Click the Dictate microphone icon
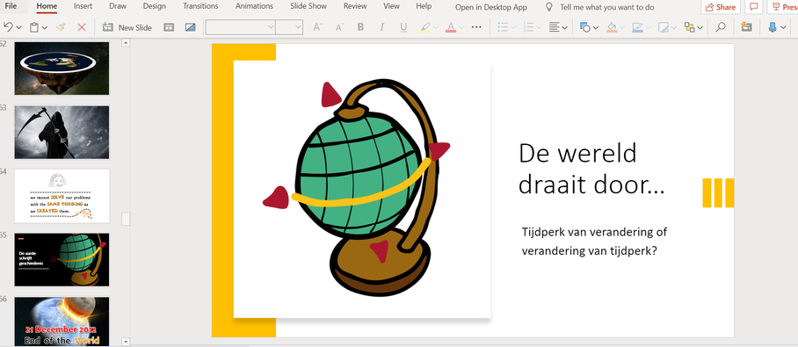Screen dimensions: 798x347 (772, 27)
